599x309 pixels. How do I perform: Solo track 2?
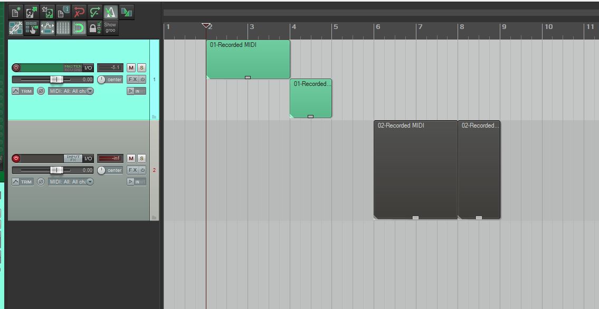point(141,158)
